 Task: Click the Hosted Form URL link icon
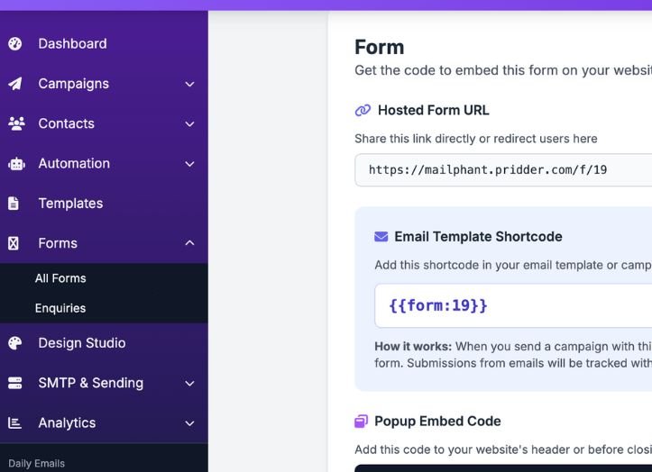[363, 111]
